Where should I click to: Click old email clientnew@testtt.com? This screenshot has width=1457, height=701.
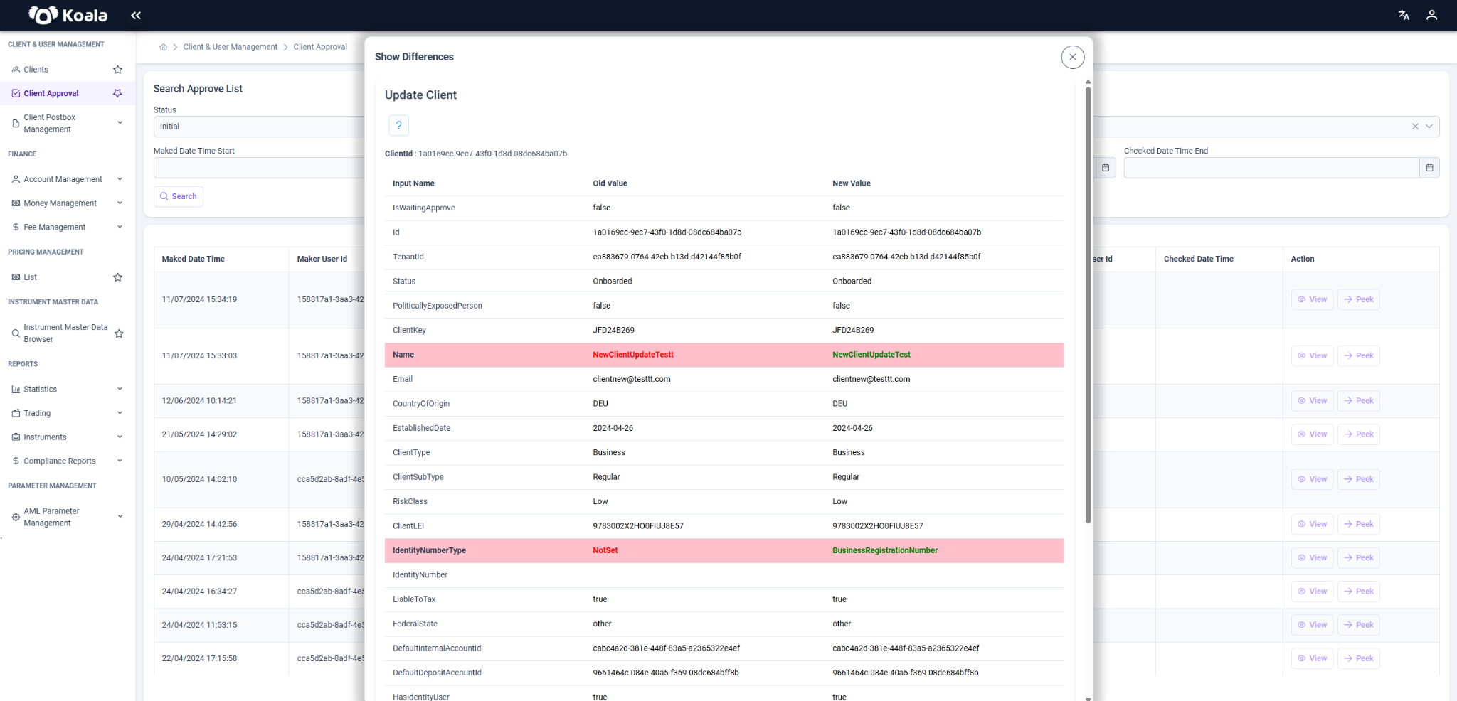(x=632, y=379)
